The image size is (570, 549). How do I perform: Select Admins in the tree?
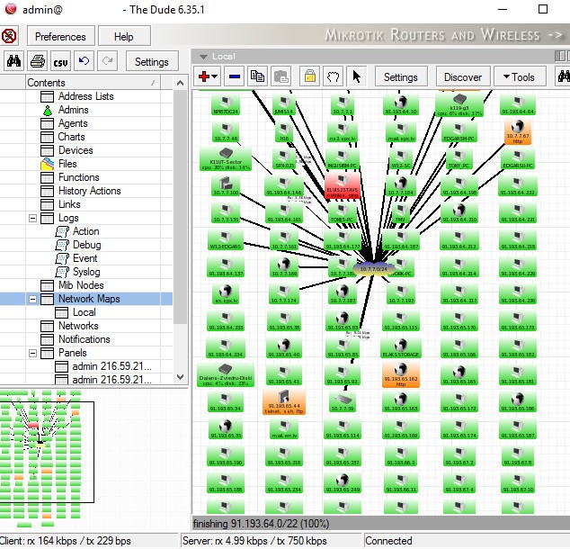click(74, 110)
